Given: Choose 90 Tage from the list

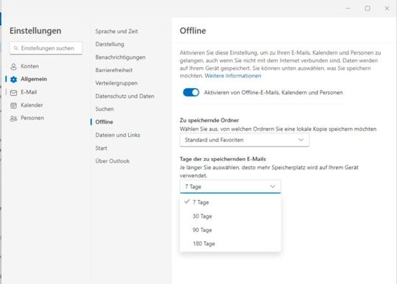Looking at the screenshot, I should tap(230, 230).
